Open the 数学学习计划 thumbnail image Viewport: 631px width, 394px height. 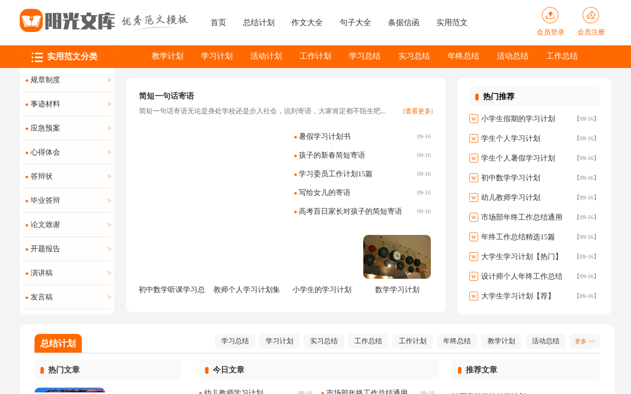click(397, 257)
